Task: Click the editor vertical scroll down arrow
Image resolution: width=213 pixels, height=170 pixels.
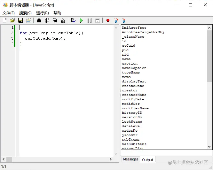Action: pos(116,154)
